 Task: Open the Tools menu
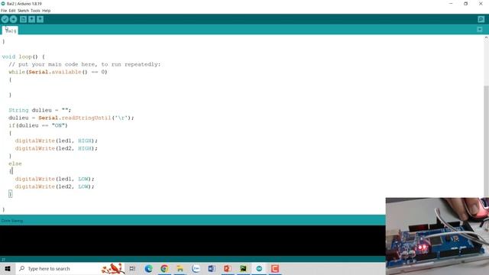[35, 11]
